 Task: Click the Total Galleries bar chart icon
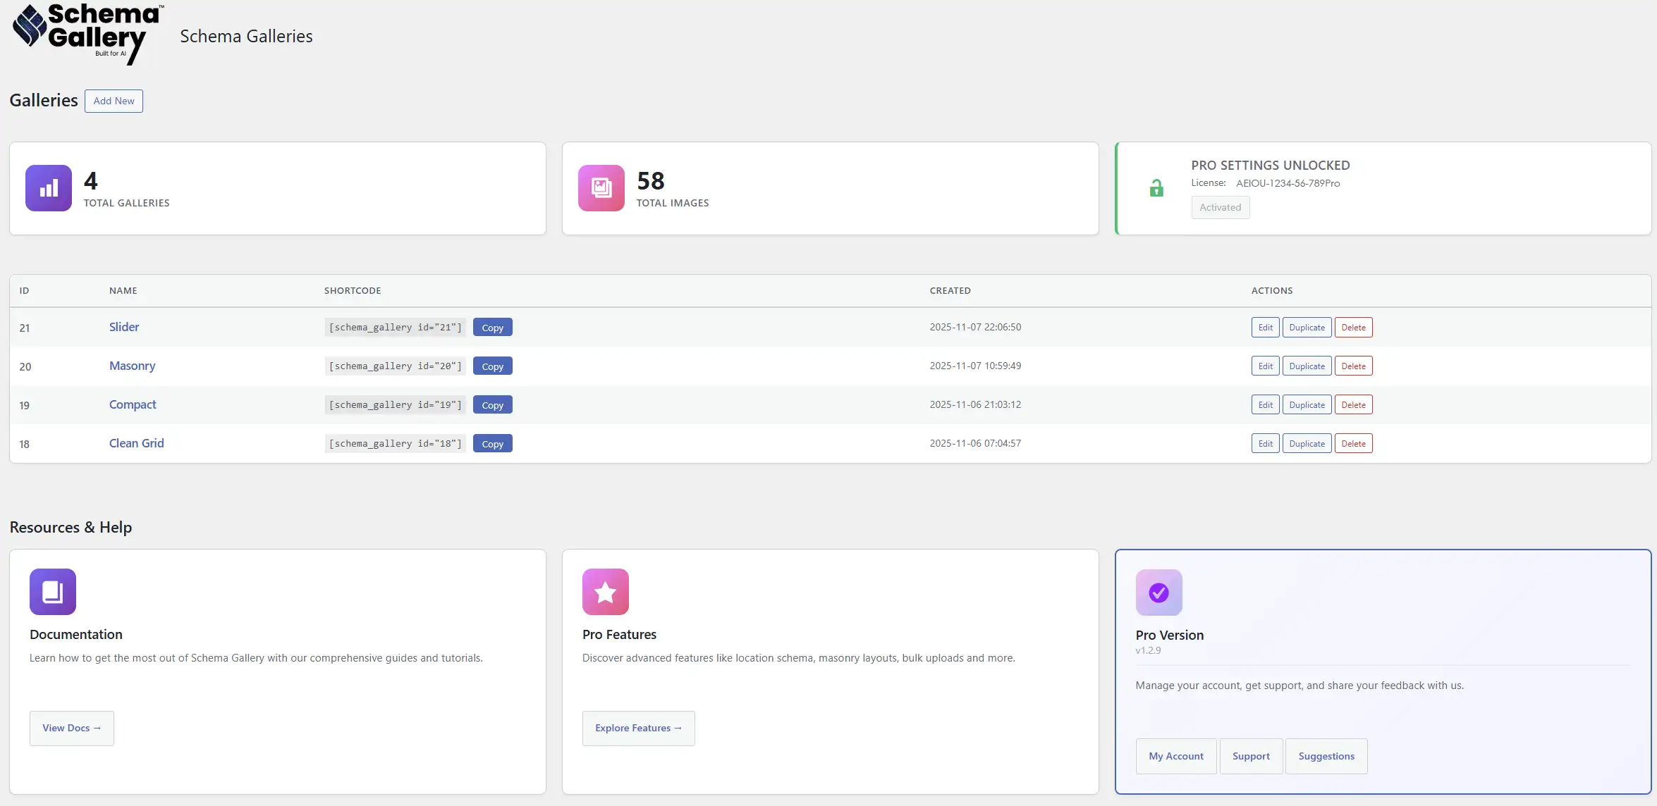pyautogui.click(x=48, y=187)
